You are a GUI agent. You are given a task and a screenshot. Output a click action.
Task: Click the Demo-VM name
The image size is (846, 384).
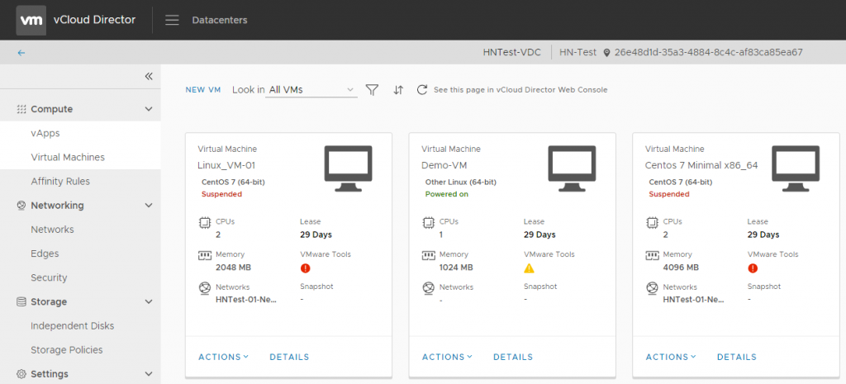pos(442,165)
